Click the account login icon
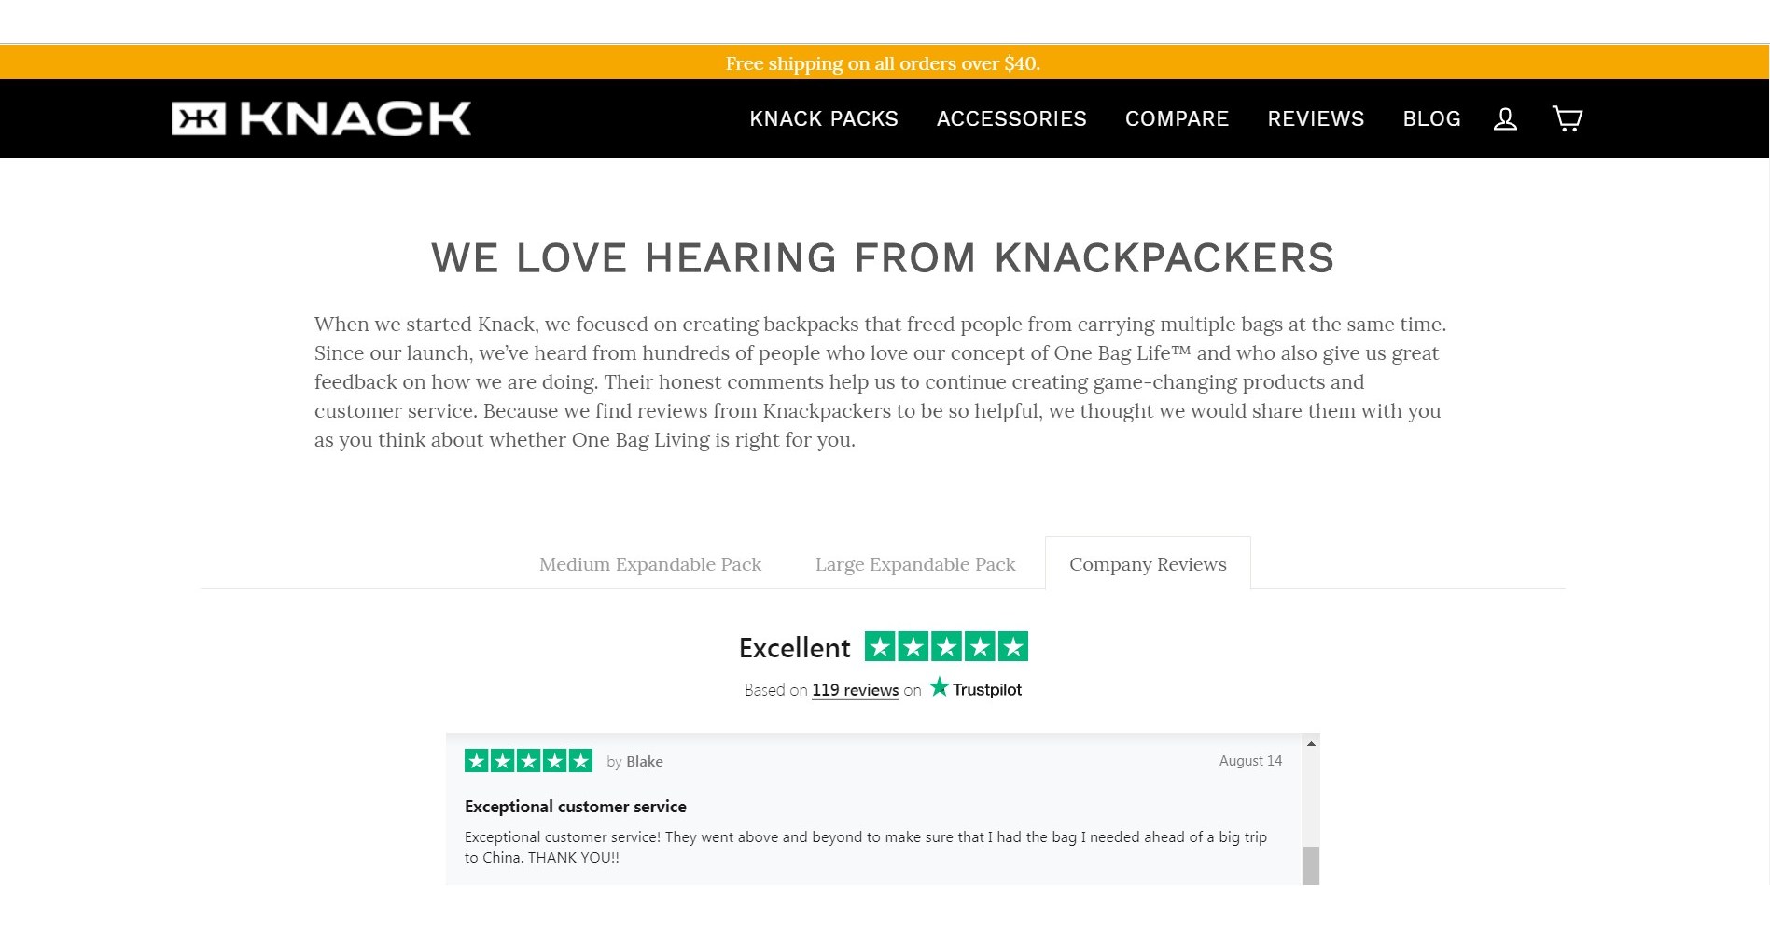The width and height of the screenshot is (1770, 926). coord(1504,118)
